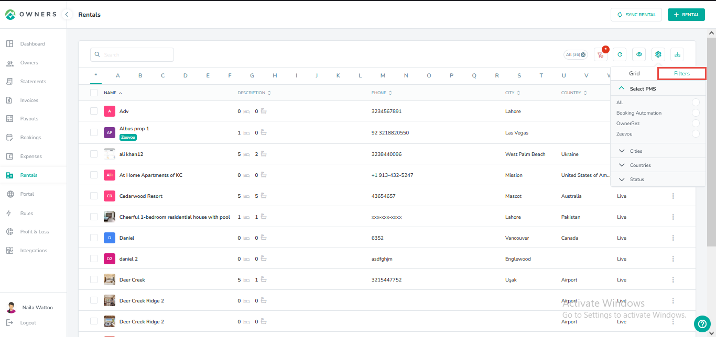Toggle column visibility eye icon
This screenshot has height=337, width=716.
pyautogui.click(x=638, y=54)
